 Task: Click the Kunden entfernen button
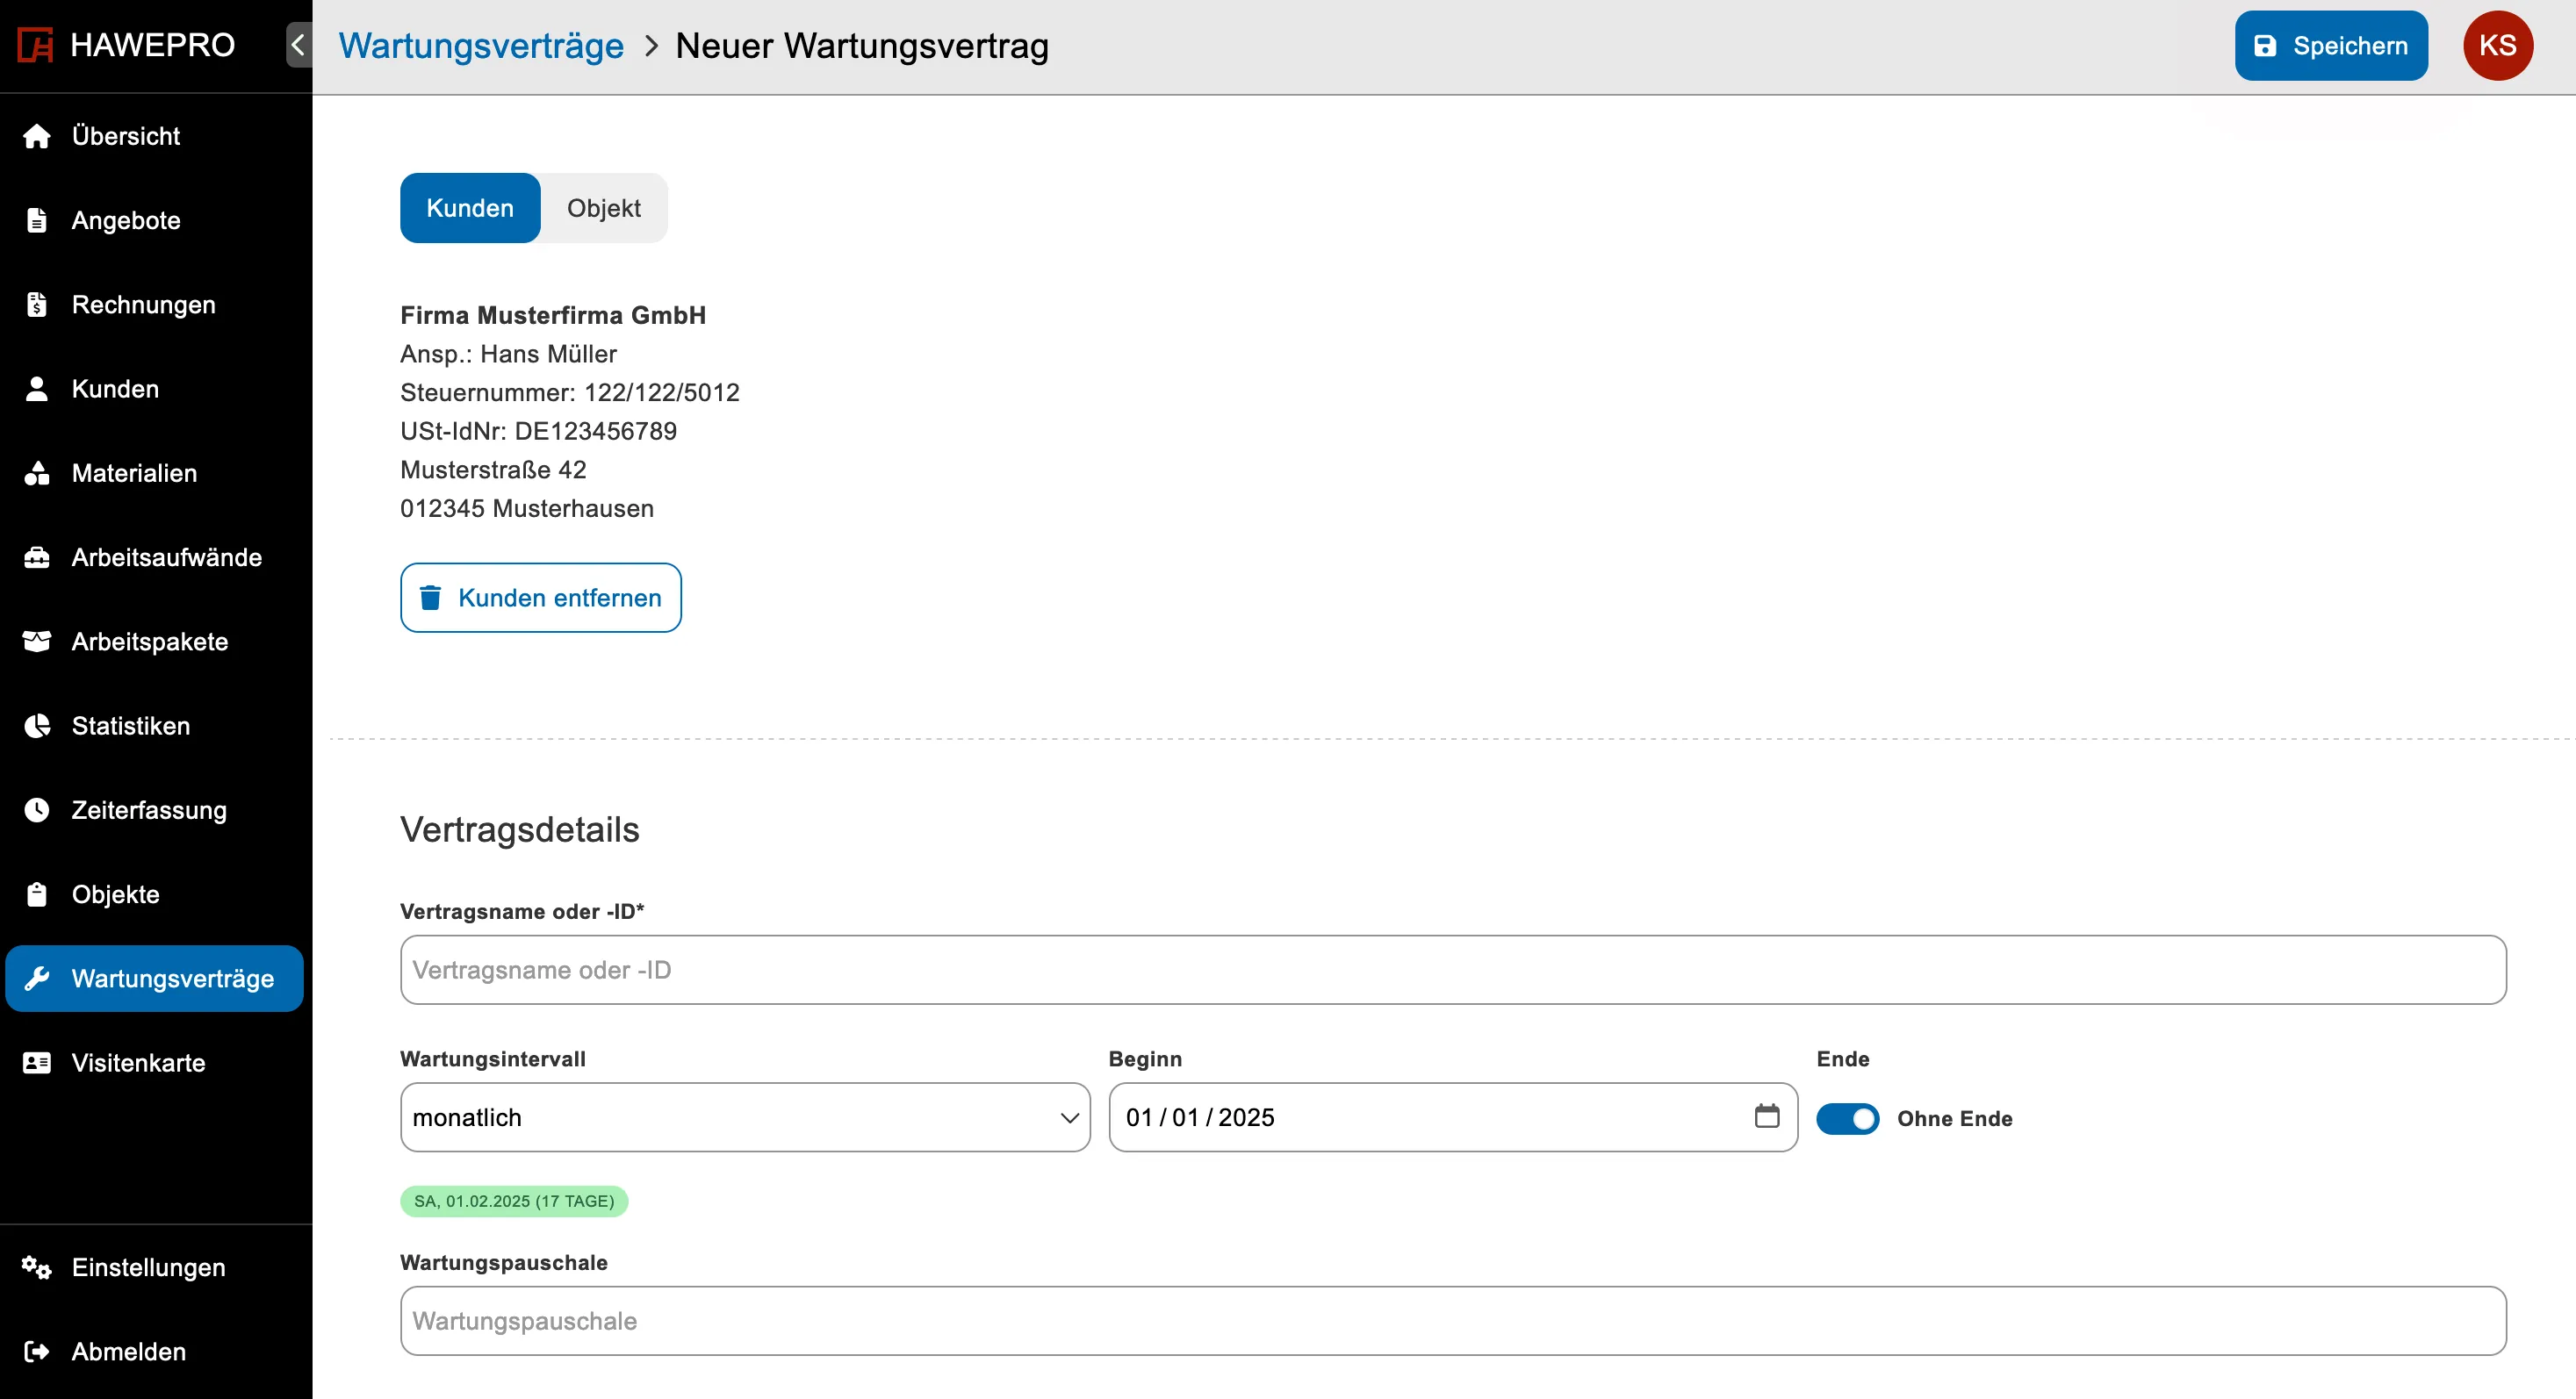click(540, 598)
